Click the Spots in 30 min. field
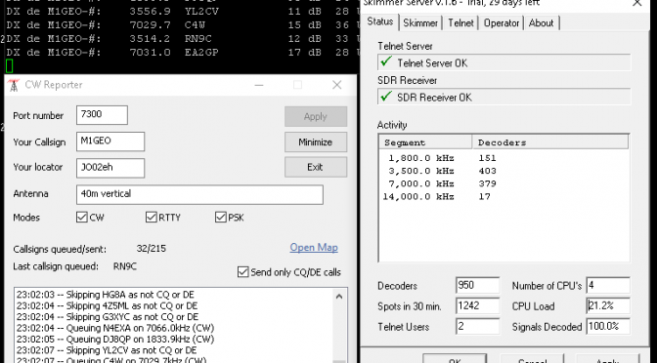This screenshot has width=657, height=363. click(x=477, y=305)
